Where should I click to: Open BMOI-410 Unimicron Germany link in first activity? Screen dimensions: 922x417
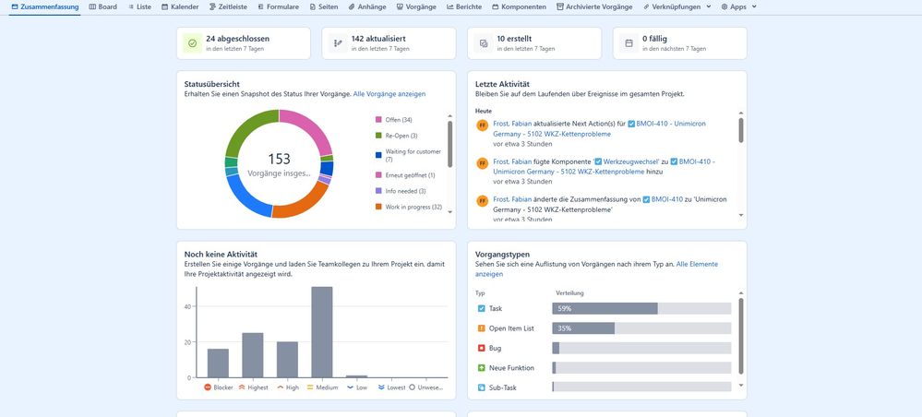pyautogui.click(x=599, y=129)
